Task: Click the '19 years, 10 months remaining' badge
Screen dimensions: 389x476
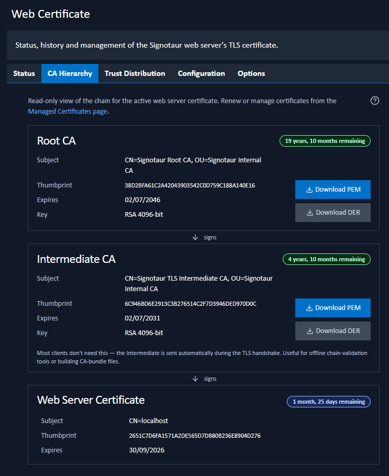Action: [325, 141]
